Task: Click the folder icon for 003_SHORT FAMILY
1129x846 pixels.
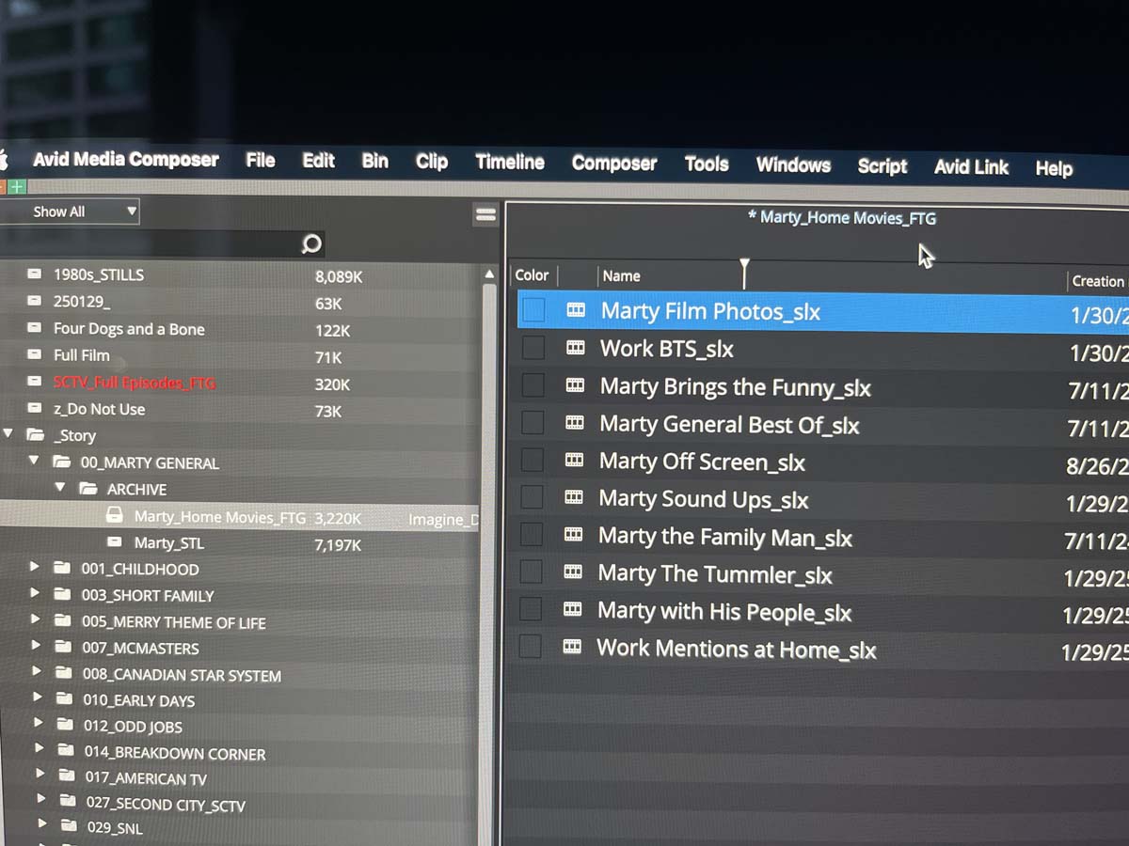Action: pyautogui.click(x=63, y=594)
